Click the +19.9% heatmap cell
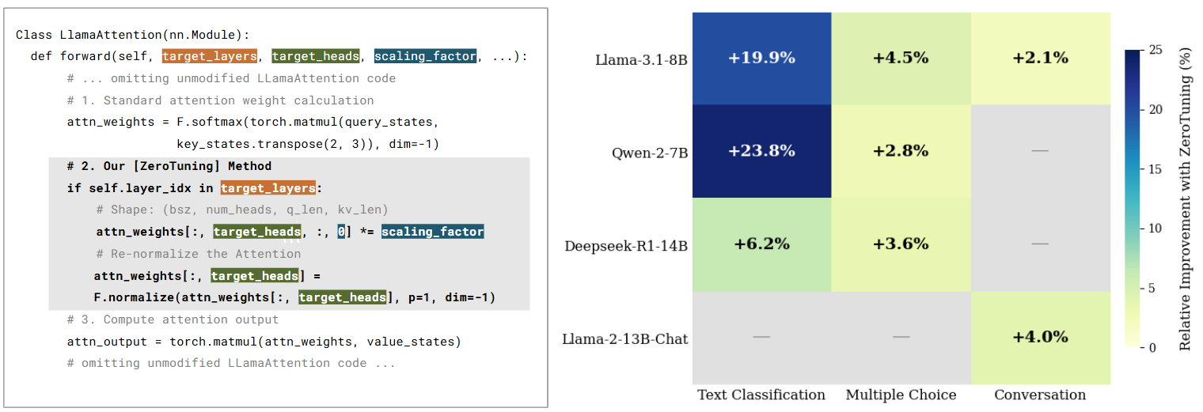Viewport: 1203px width, 412px height. pyautogui.click(x=761, y=58)
